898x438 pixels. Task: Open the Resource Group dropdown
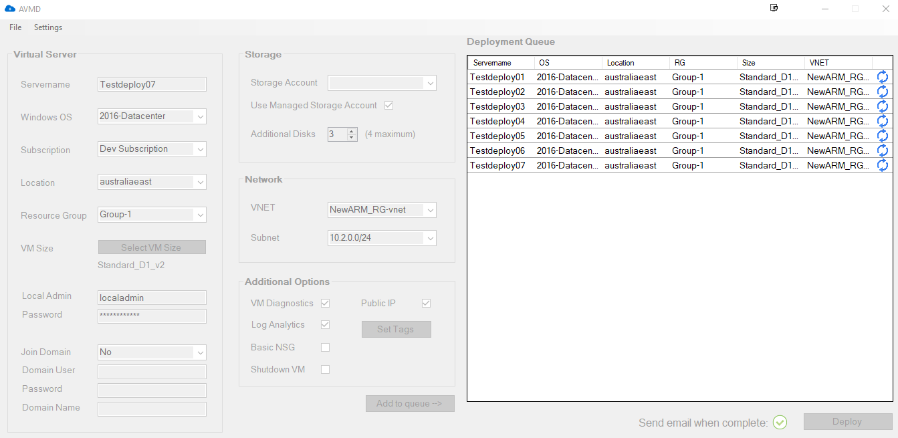pos(152,215)
